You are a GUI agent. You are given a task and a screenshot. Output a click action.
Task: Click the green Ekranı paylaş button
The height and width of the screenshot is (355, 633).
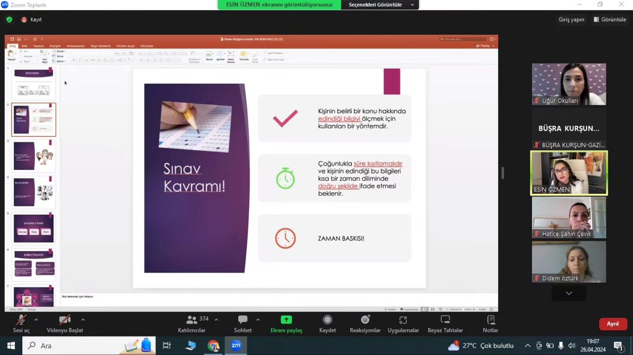(x=286, y=324)
